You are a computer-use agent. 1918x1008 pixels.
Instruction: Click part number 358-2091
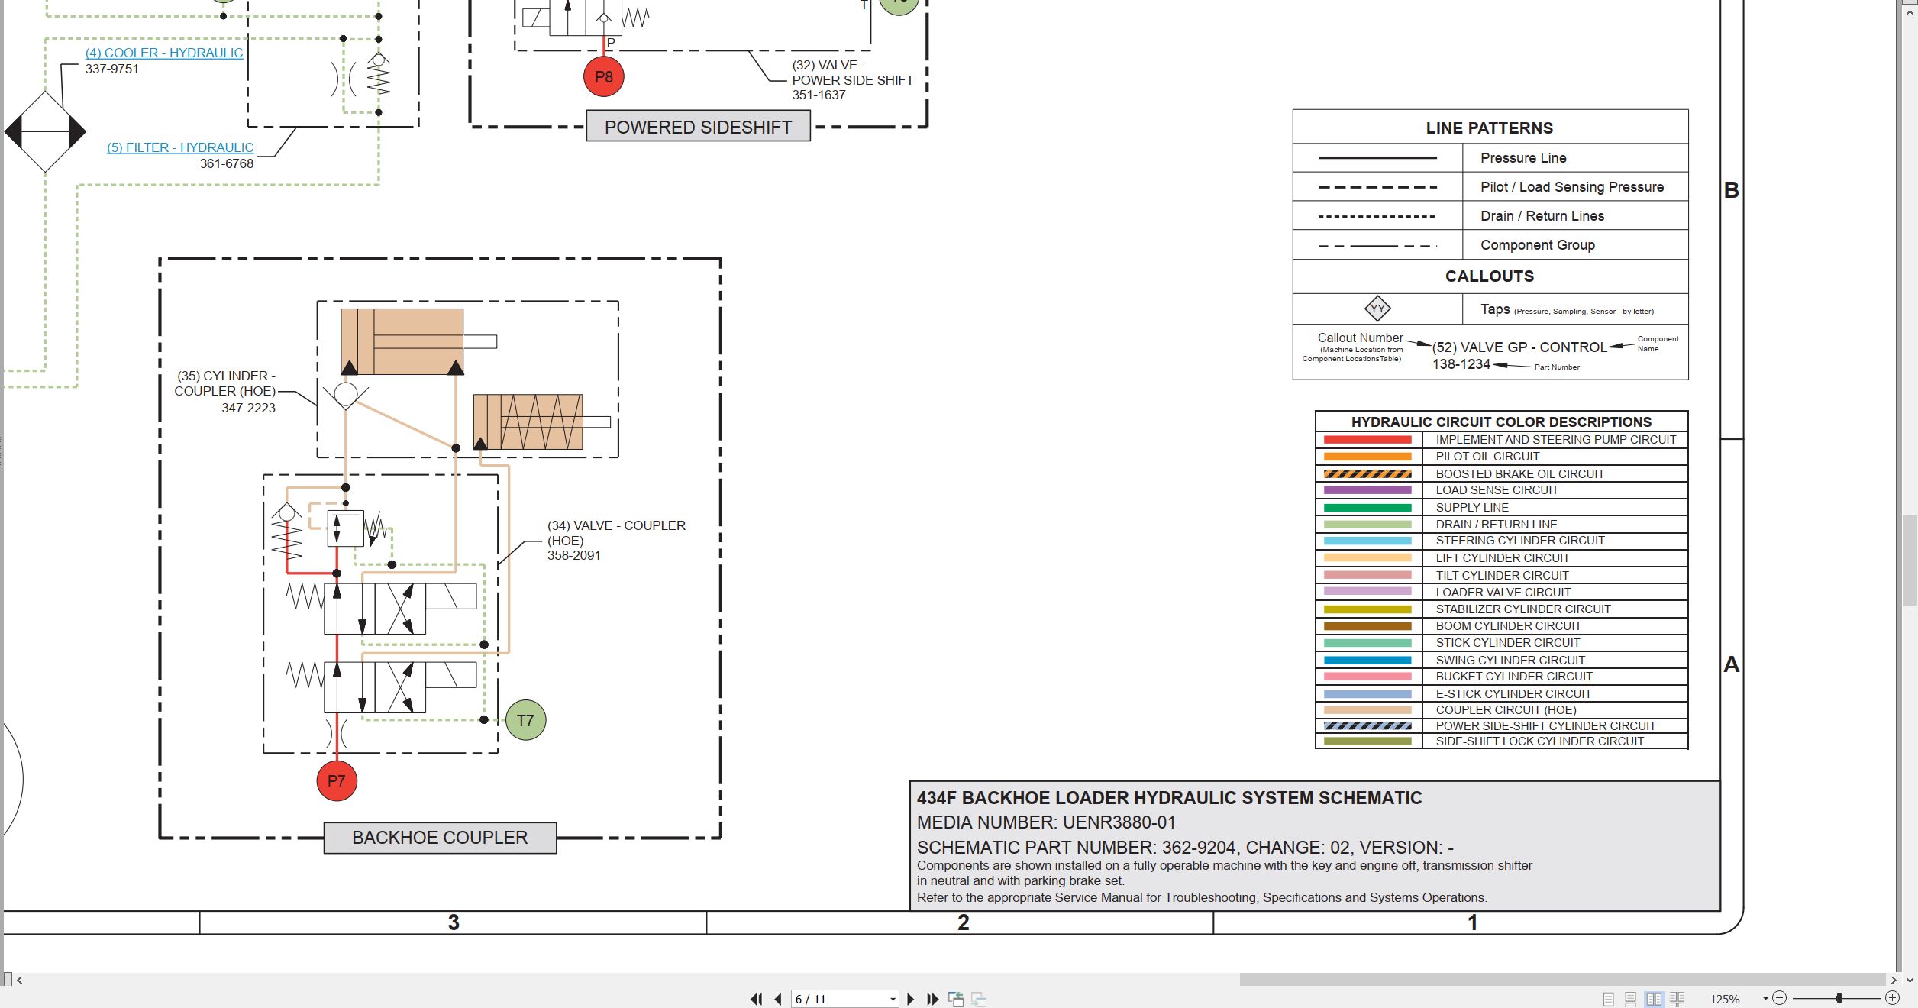click(x=573, y=555)
